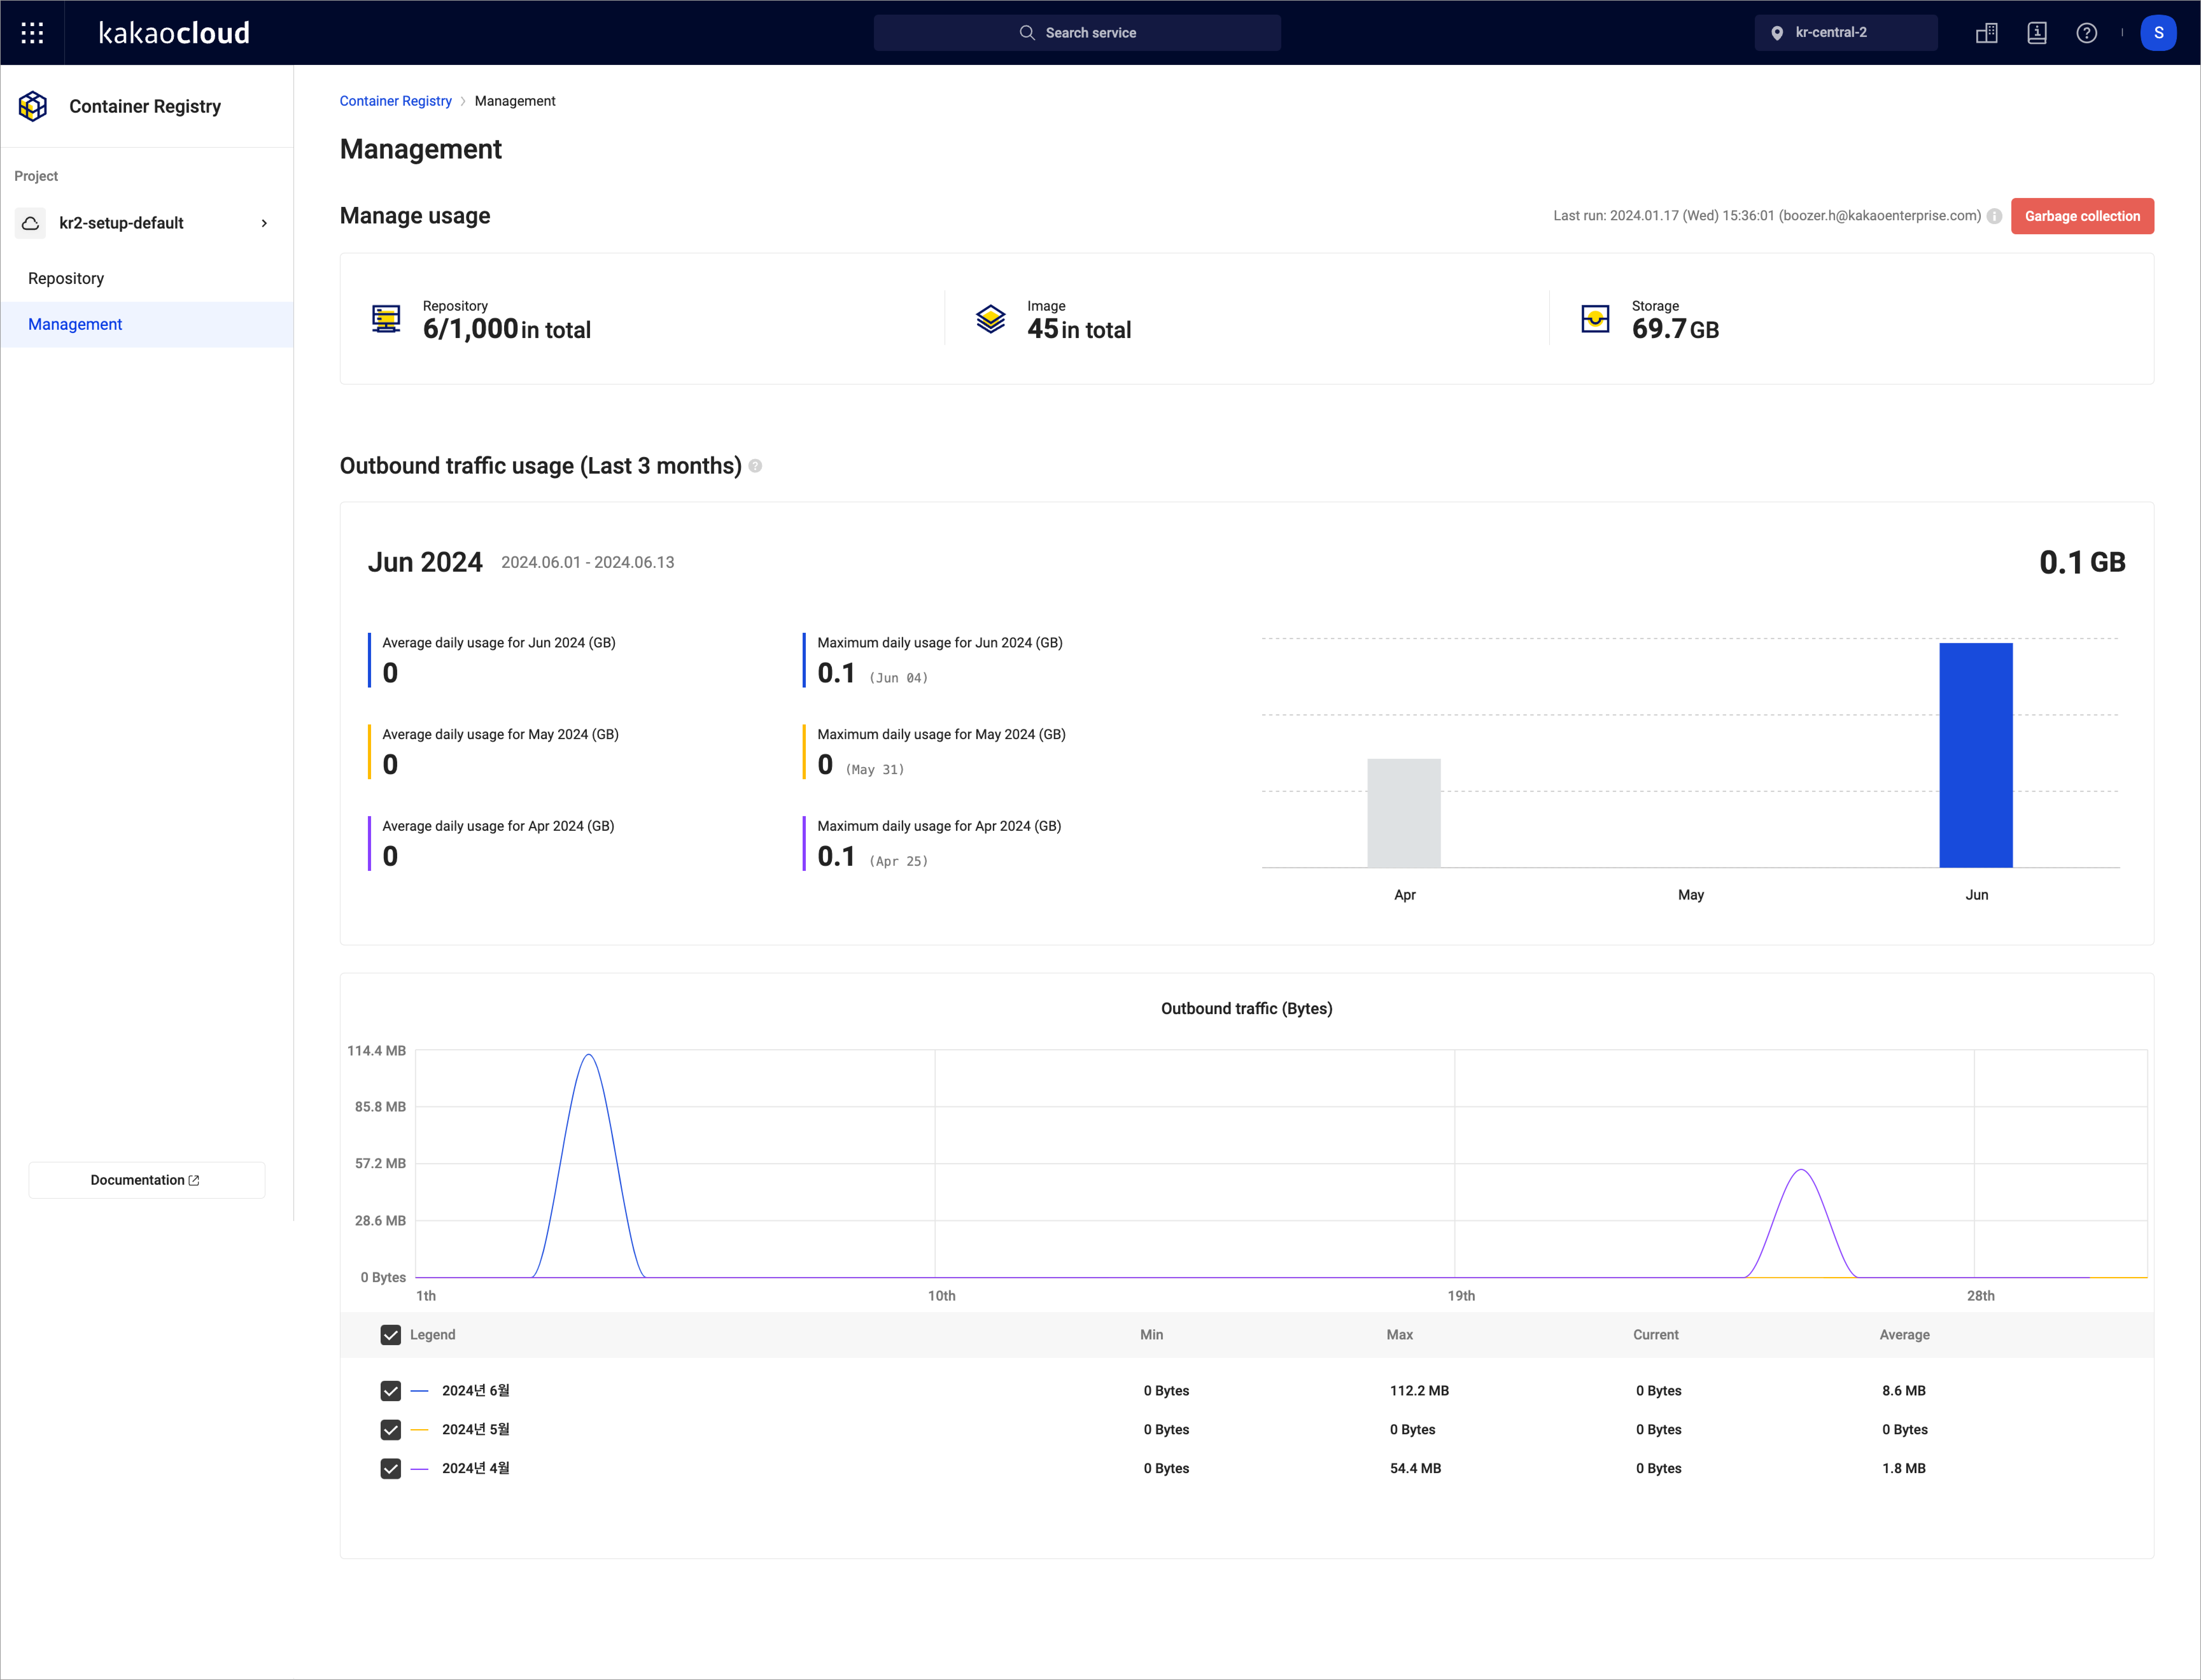
Task: Click the May label on bar chart
Action: pyautogui.click(x=1691, y=895)
